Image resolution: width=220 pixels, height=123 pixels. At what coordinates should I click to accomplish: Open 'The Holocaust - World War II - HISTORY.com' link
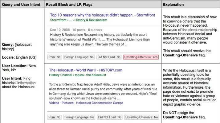click(86, 70)
